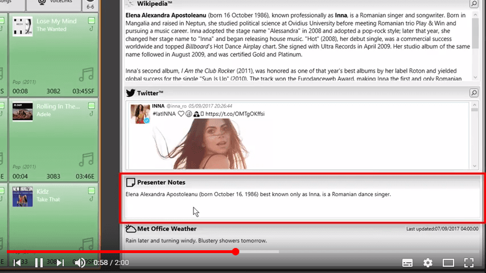Enter fullscreen video mode

[x=469, y=263]
